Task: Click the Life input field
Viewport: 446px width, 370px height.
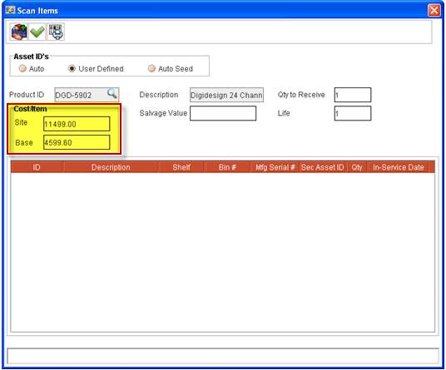Action: [353, 113]
